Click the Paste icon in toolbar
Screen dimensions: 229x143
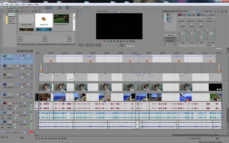[29, 8]
